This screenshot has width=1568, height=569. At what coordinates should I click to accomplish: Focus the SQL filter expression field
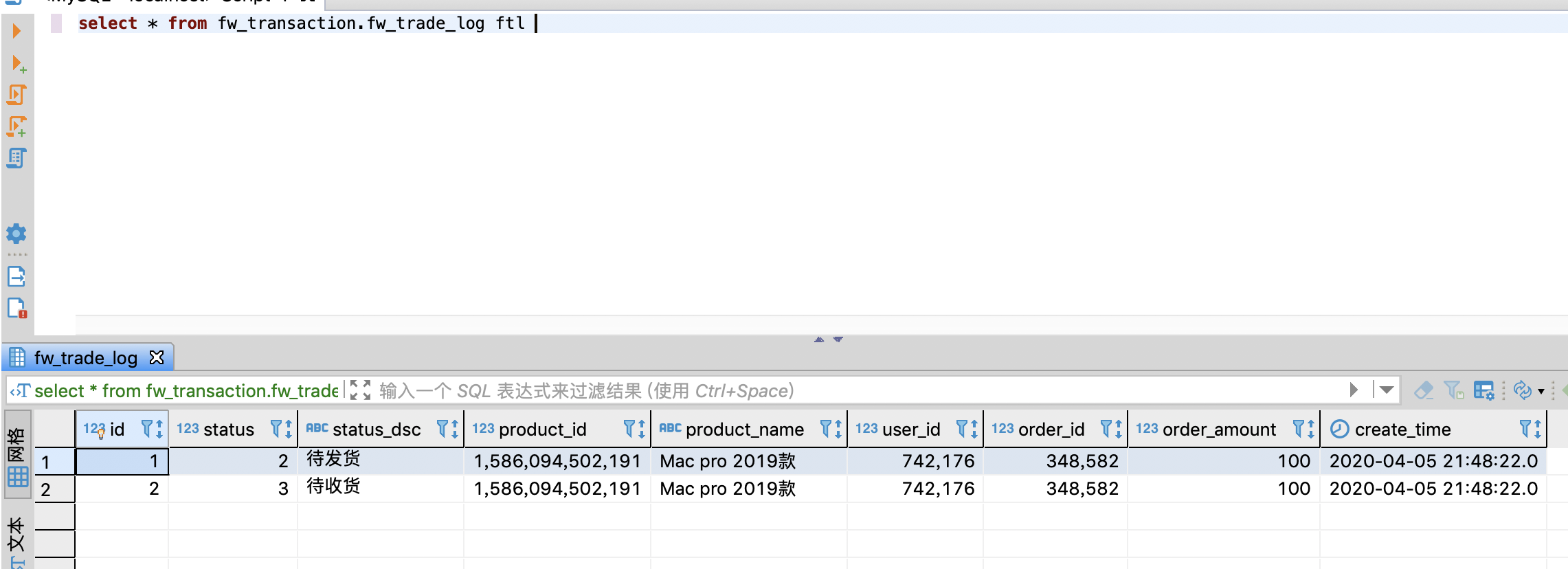tap(859, 390)
